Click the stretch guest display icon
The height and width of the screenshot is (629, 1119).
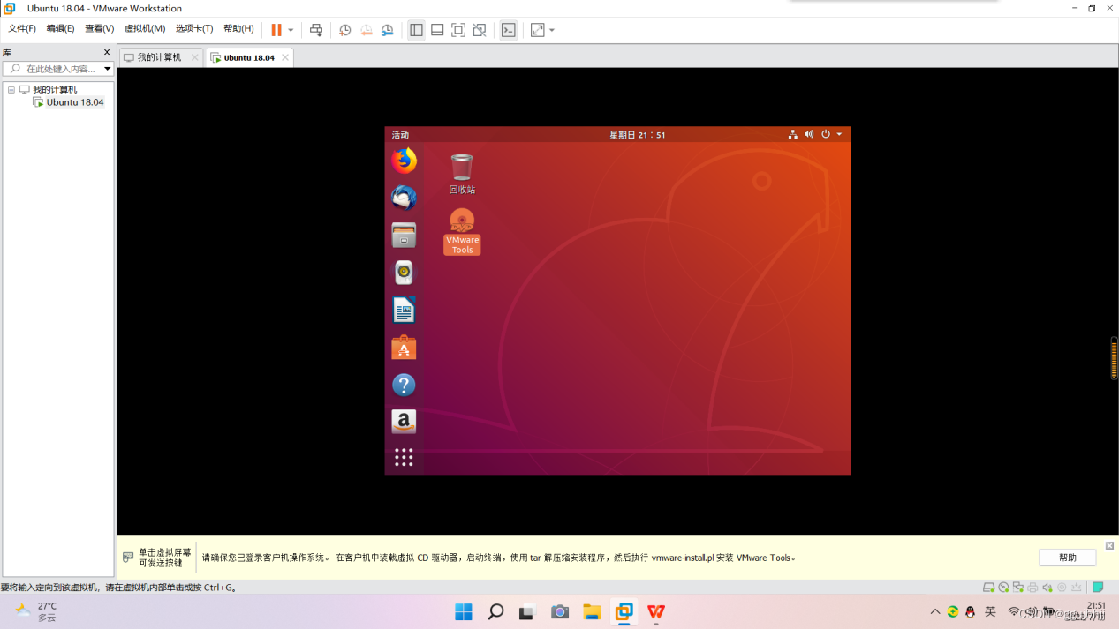pyautogui.click(x=538, y=30)
